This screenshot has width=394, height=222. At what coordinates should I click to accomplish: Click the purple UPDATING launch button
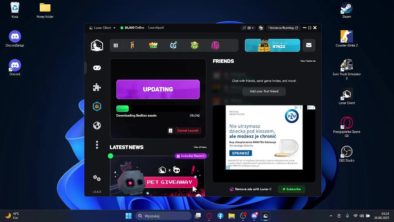point(158,89)
